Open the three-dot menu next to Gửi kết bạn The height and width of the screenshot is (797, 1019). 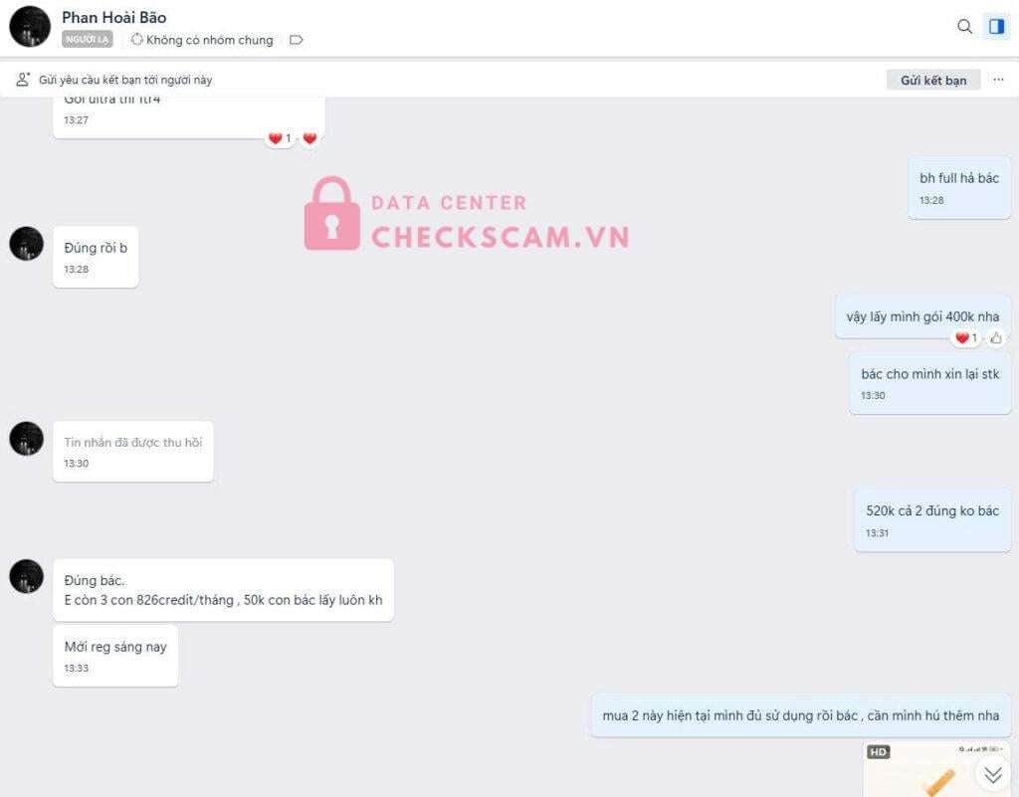pos(998,80)
